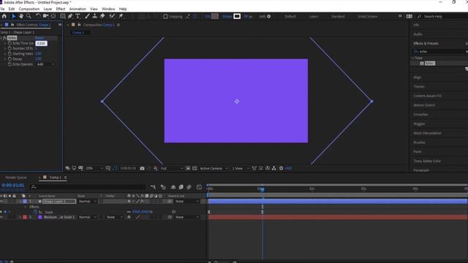
Task: Open Shape Layer 1 parent None dropdown
Action: point(187,202)
